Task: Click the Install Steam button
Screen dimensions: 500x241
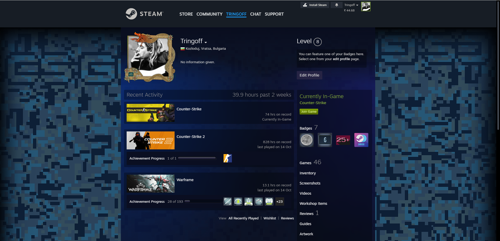Action: click(315, 5)
